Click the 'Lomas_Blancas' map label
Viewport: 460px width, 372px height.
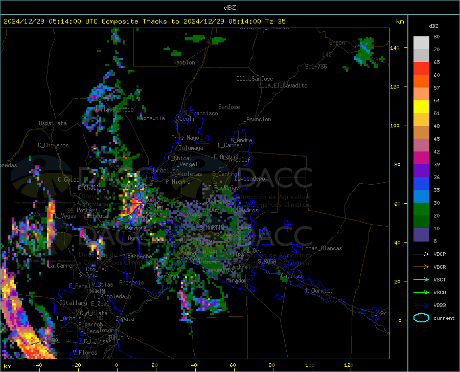(322, 248)
